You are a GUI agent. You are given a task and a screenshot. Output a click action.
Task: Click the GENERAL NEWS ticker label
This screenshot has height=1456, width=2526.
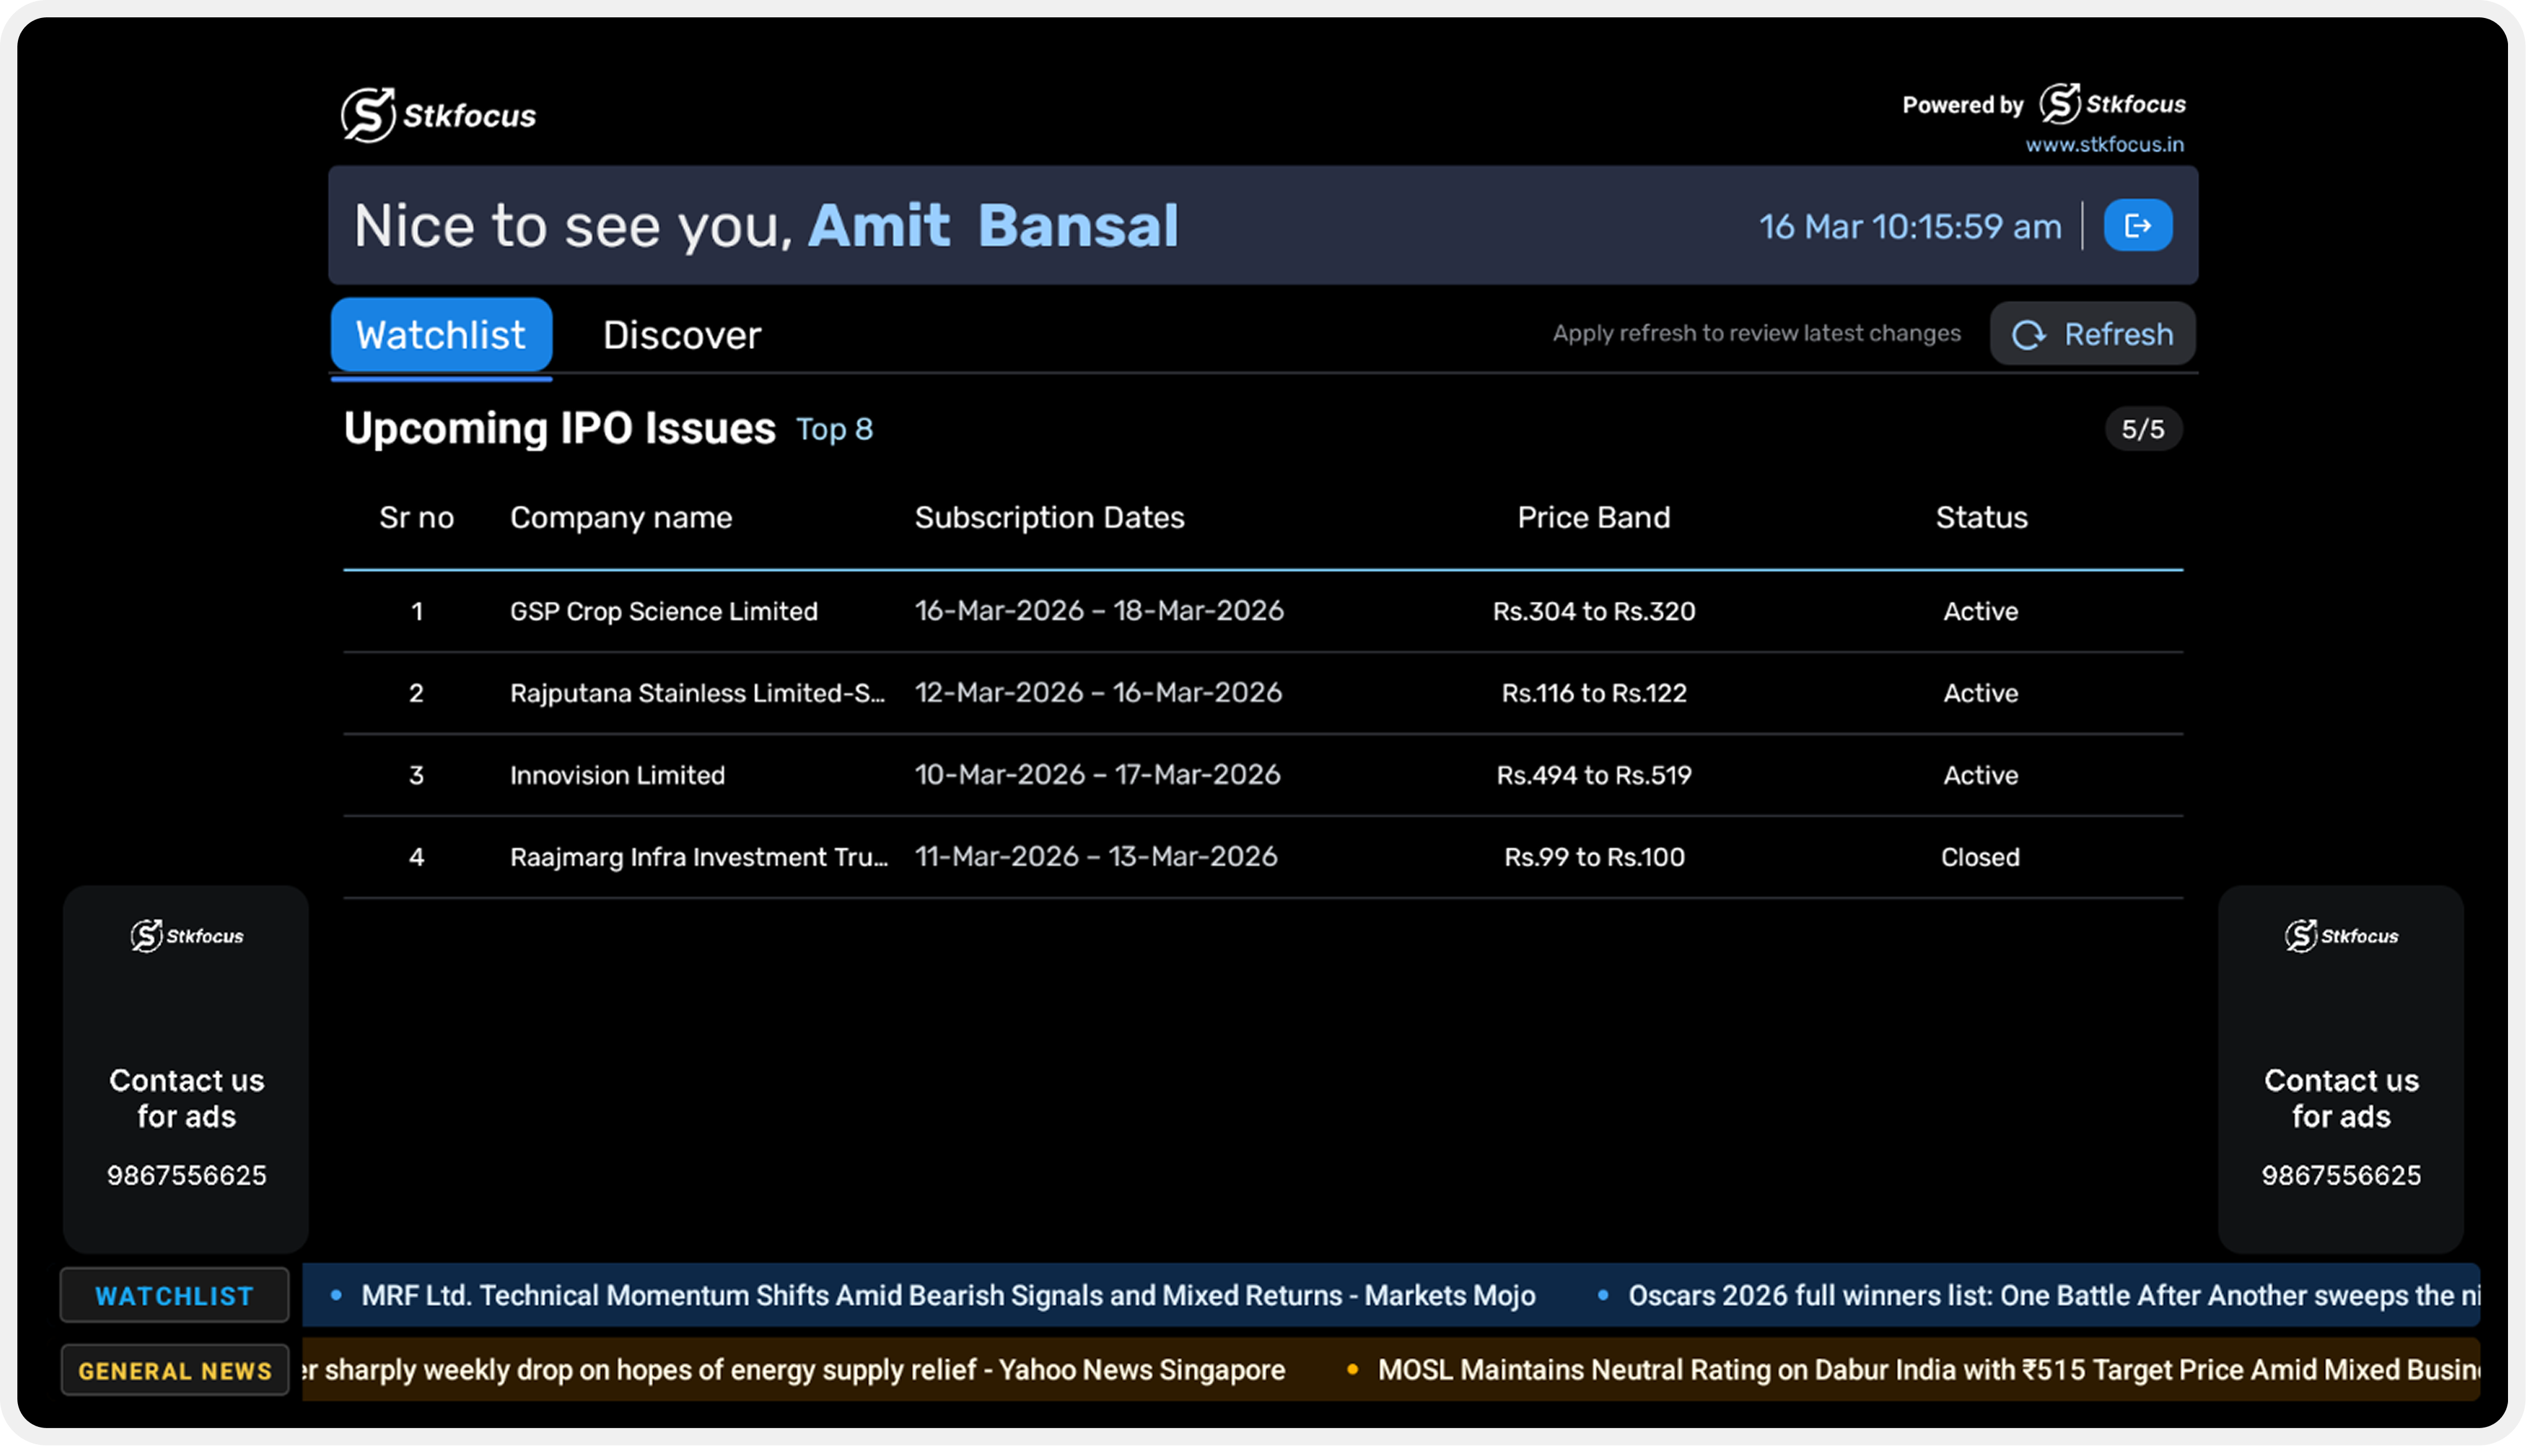point(175,1371)
